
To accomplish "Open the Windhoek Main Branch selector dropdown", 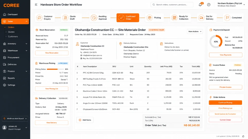I will 15,119.
